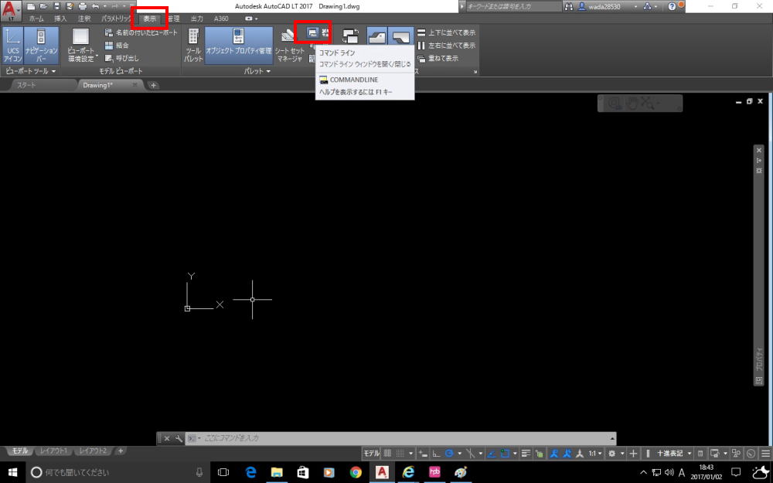
Task: Open status bar customization menu icon
Action: [765, 454]
